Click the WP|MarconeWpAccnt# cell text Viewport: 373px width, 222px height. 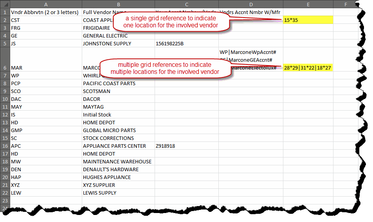(248, 52)
